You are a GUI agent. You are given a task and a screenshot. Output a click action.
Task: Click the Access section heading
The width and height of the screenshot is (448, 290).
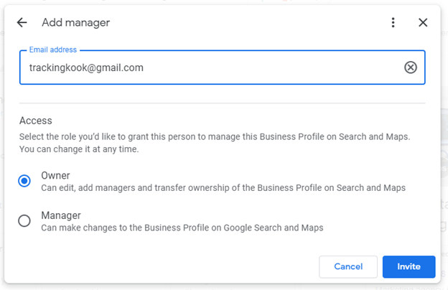pos(36,121)
